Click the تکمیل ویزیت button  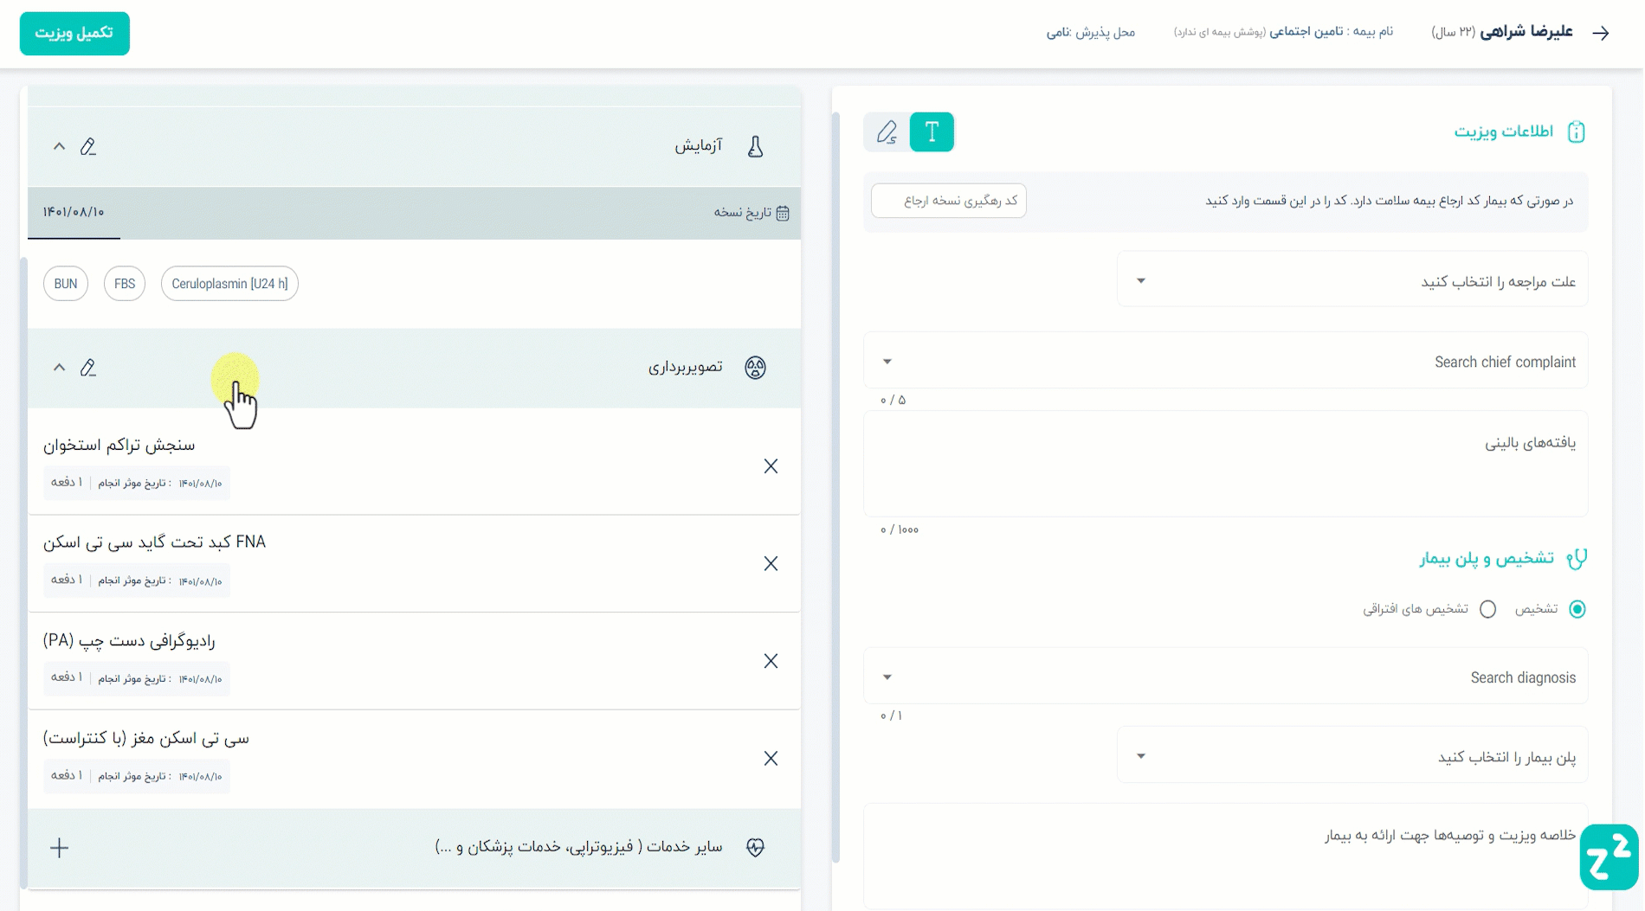click(x=74, y=33)
